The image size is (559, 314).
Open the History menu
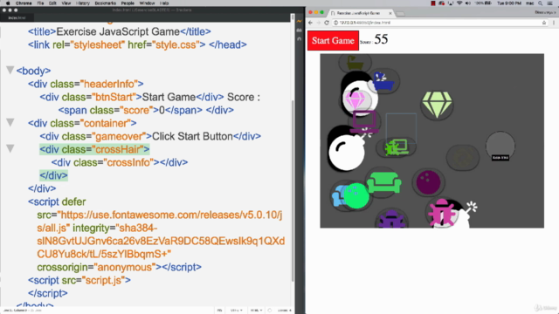(83, 3)
